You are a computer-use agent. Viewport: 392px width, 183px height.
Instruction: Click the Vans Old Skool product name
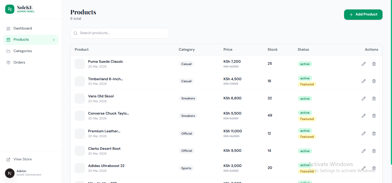(x=101, y=96)
